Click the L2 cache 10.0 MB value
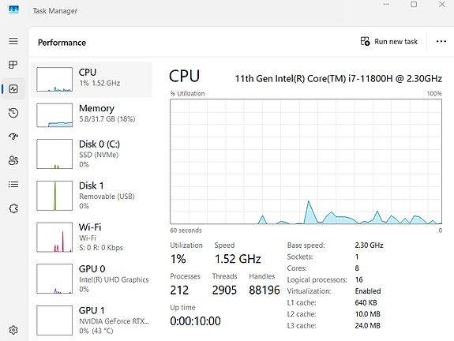 pyautogui.click(x=368, y=314)
